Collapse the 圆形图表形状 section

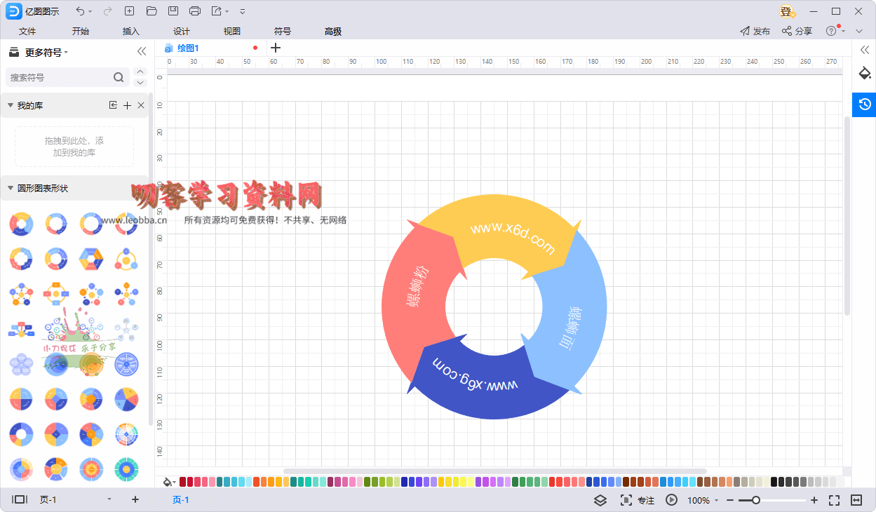tap(11, 188)
